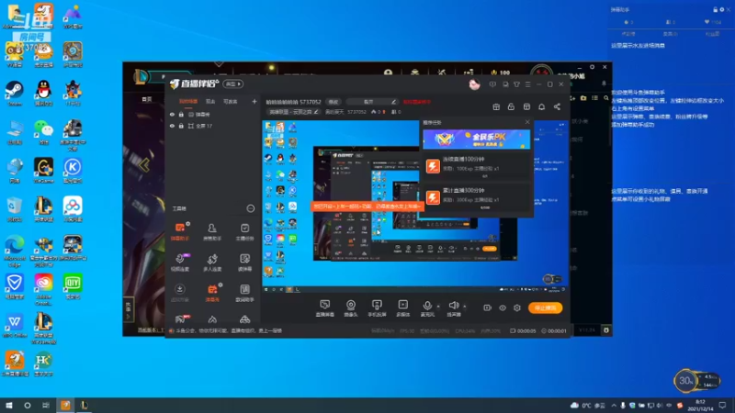Click previous arrow in League client
Screen dimensions: 735x413
pyautogui.click(x=144, y=165)
